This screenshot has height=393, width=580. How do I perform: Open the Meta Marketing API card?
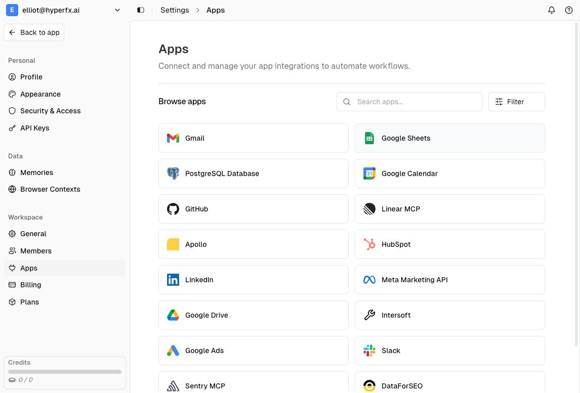click(450, 280)
